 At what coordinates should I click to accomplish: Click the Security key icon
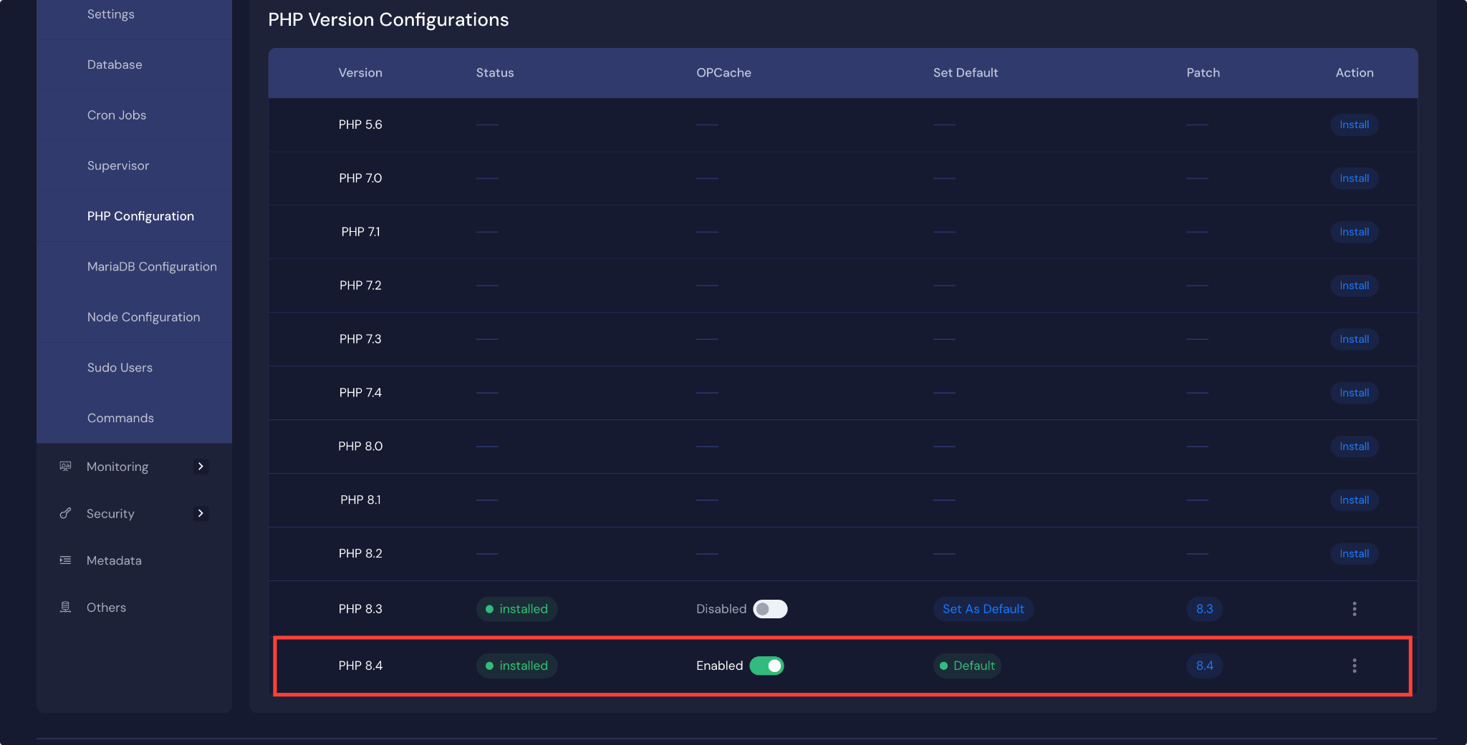pos(65,514)
